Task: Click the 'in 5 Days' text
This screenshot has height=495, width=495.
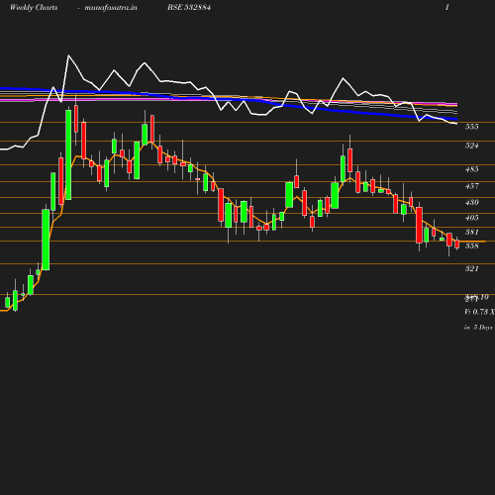Action: [x=478, y=328]
